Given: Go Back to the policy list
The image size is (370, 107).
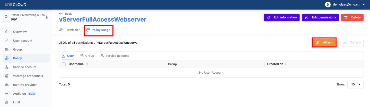Looking at the screenshot, I should tap(65, 14).
